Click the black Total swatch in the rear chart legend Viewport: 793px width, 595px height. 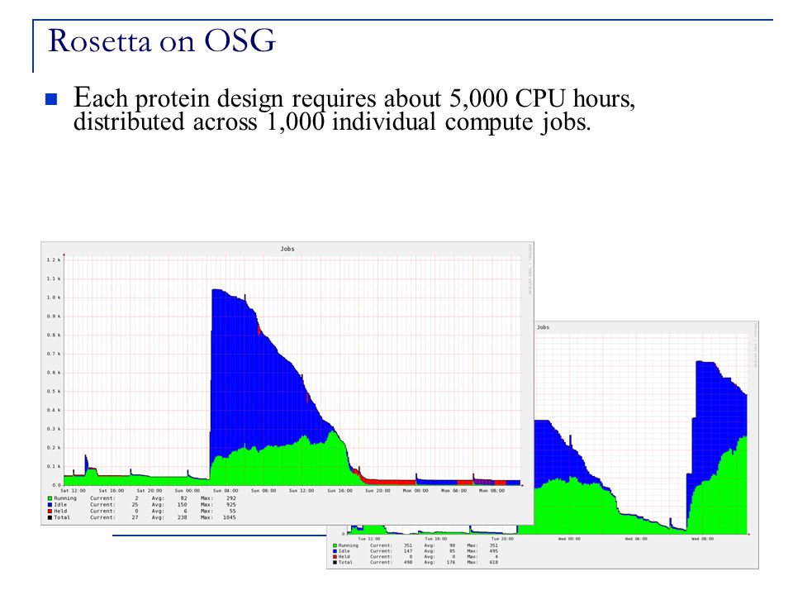(x=335, y=562)
